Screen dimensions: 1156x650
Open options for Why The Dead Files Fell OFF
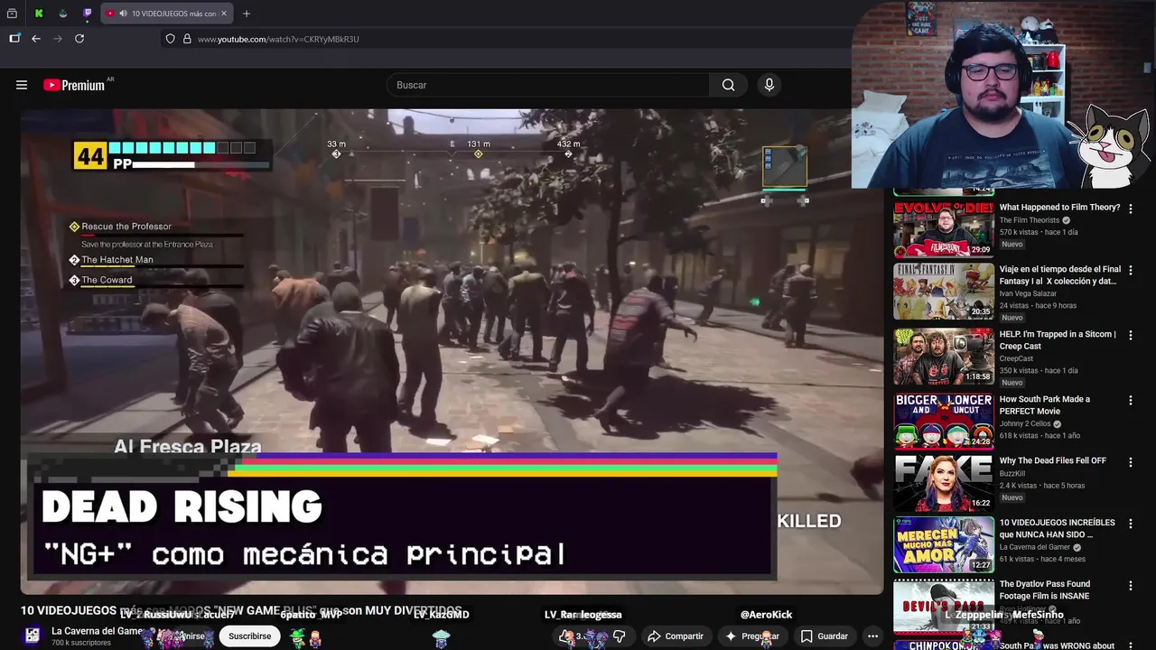(1130, 461)
